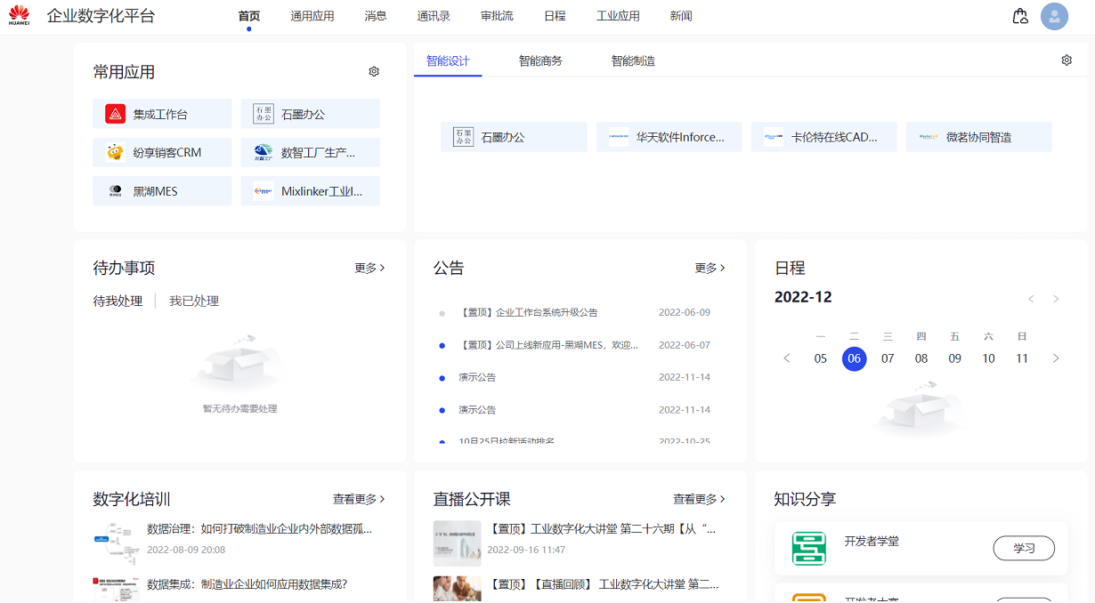Open 新闻 in top navigation
This screenshot has height=603, width=1095.
681,16
